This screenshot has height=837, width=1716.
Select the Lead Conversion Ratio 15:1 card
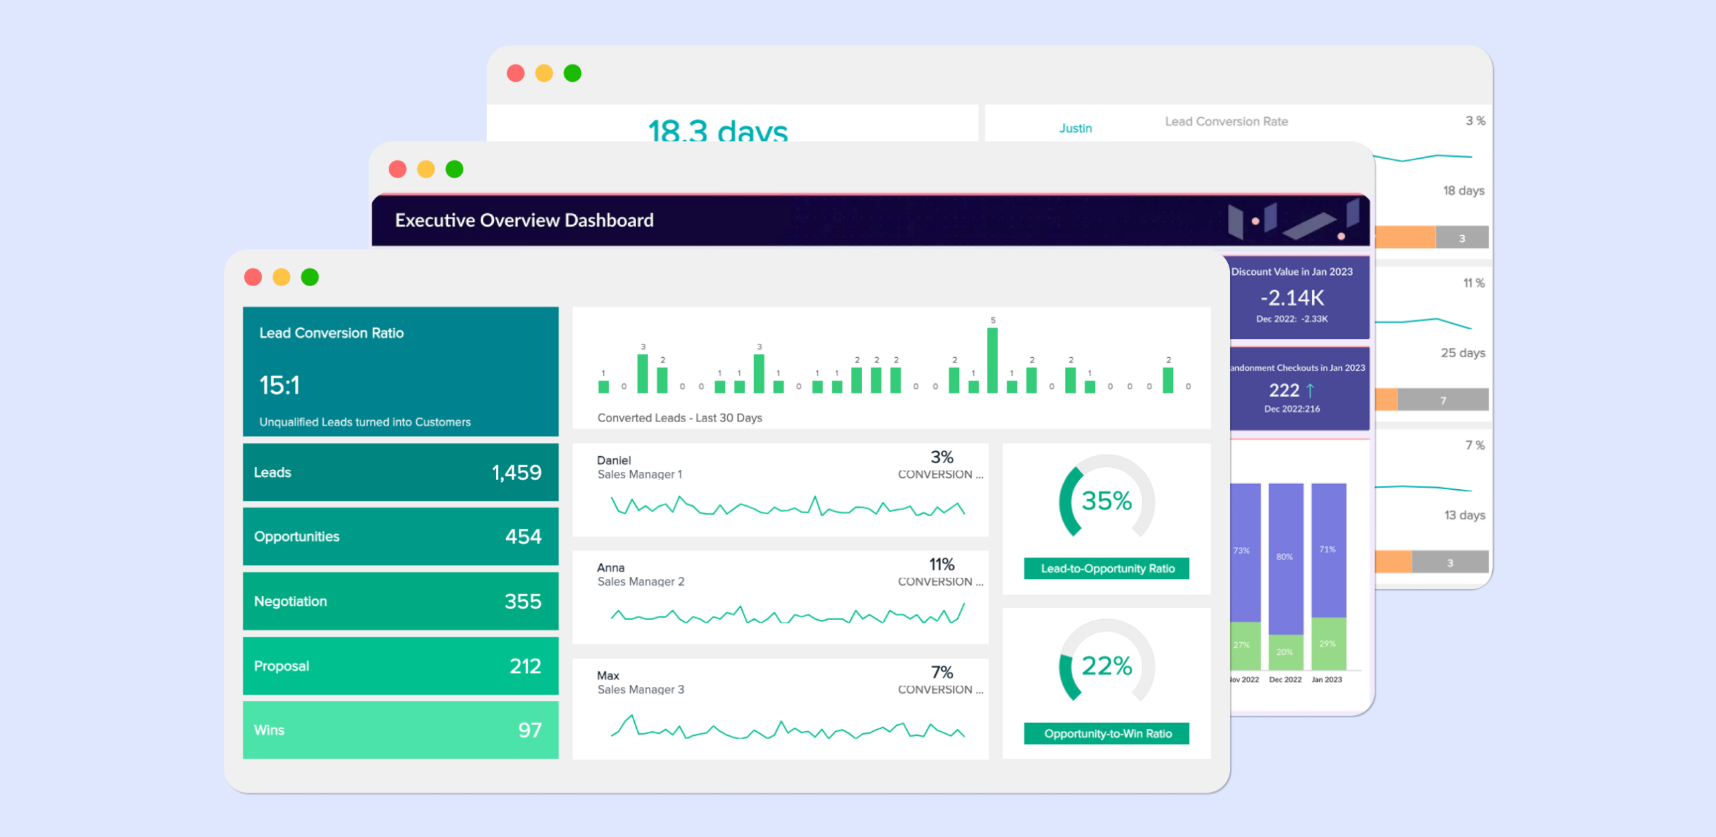(x=400, y=372)
